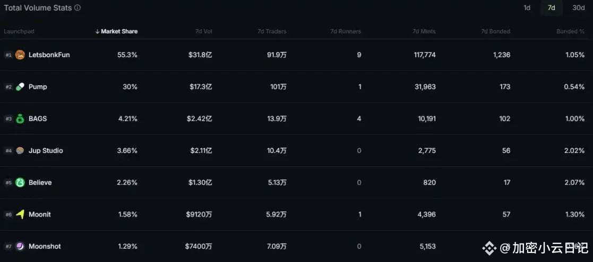The image size is (593, 262).
Task: Click the LetsbonkFun launchpad logo icon
Action: 20,55
